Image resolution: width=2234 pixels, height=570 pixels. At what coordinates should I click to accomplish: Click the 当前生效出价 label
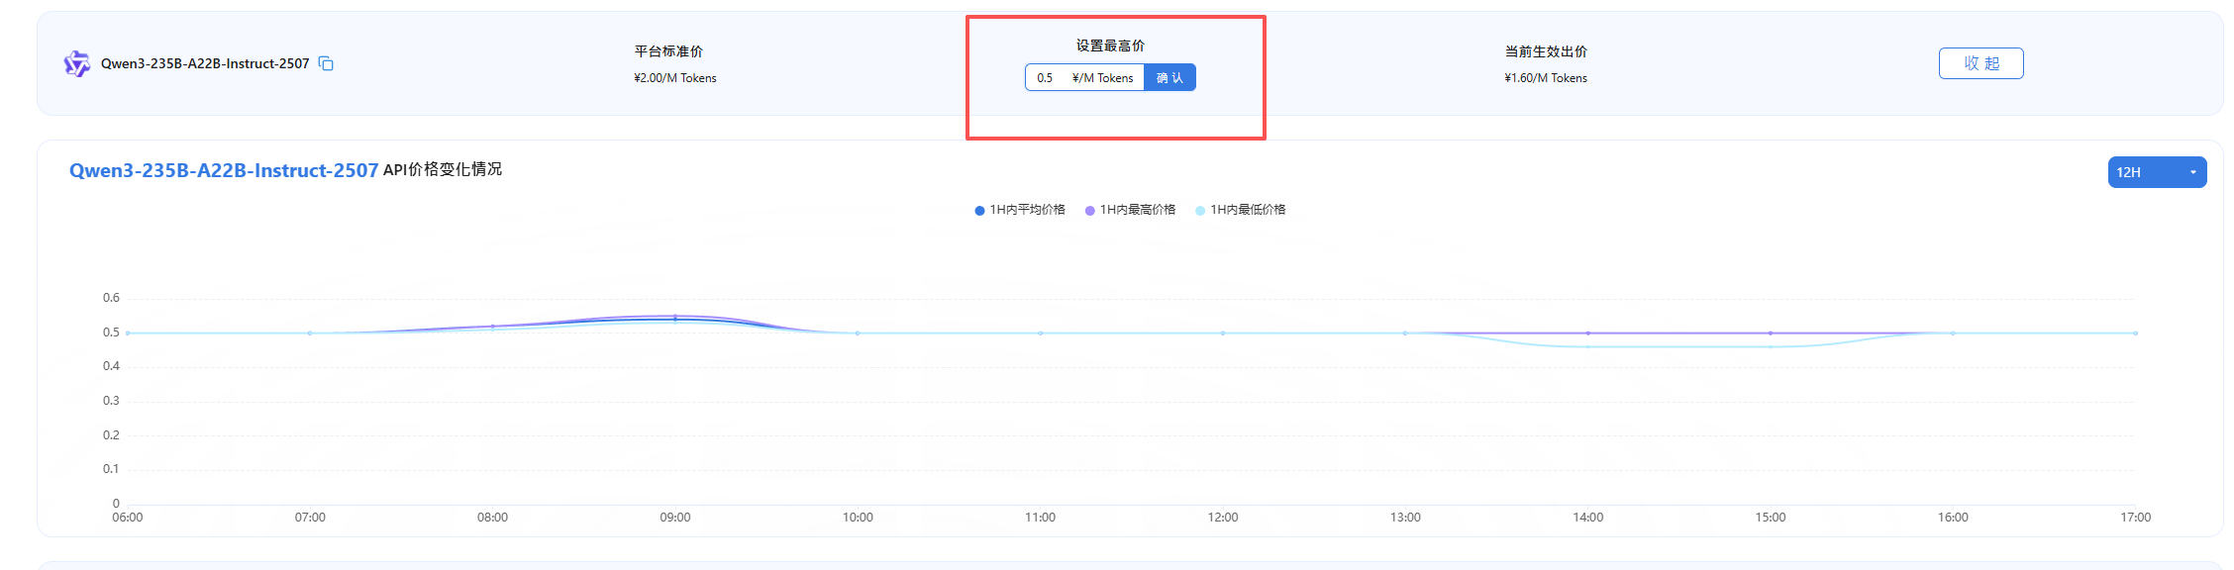1546,51
